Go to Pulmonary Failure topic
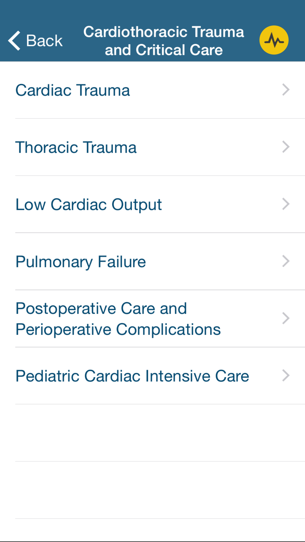305x542 pixels. click(81, 262)
